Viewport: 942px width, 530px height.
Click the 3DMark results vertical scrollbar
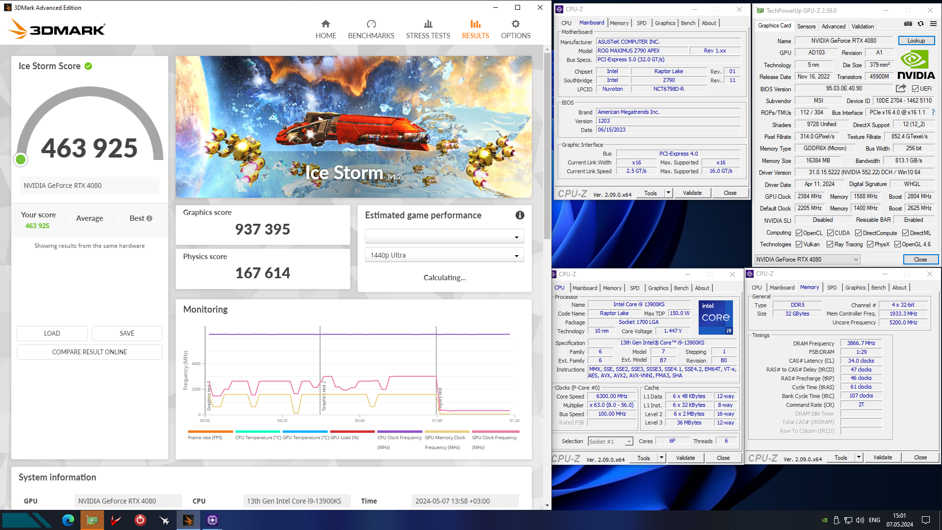pyautogui.click(x=547, y=147)
